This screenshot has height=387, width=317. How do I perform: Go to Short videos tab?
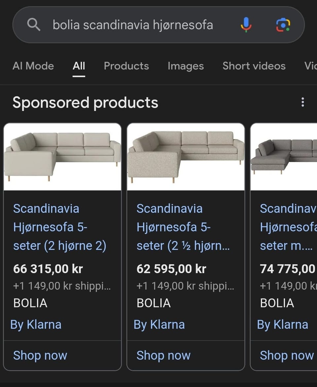(254, 66)
